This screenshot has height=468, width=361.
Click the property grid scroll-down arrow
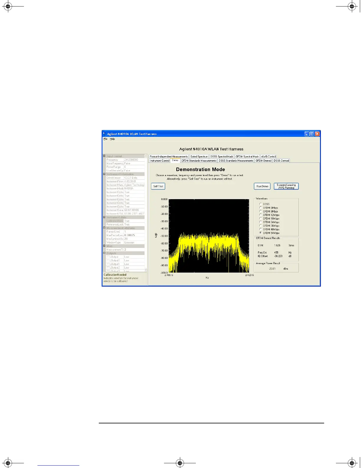tap(146, 270)
